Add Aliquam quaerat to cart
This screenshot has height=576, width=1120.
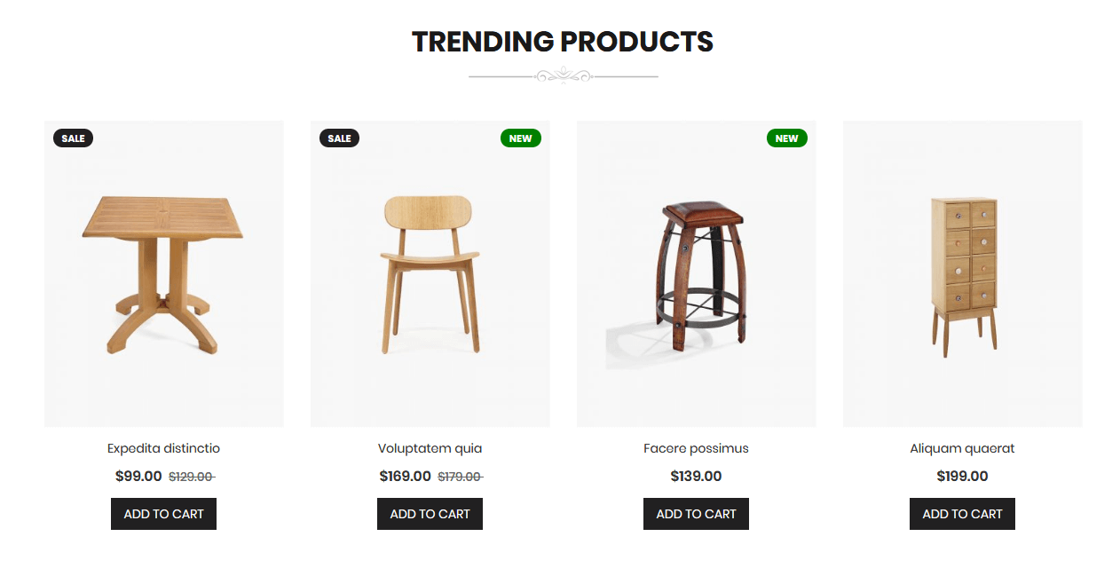click(962, 513)
